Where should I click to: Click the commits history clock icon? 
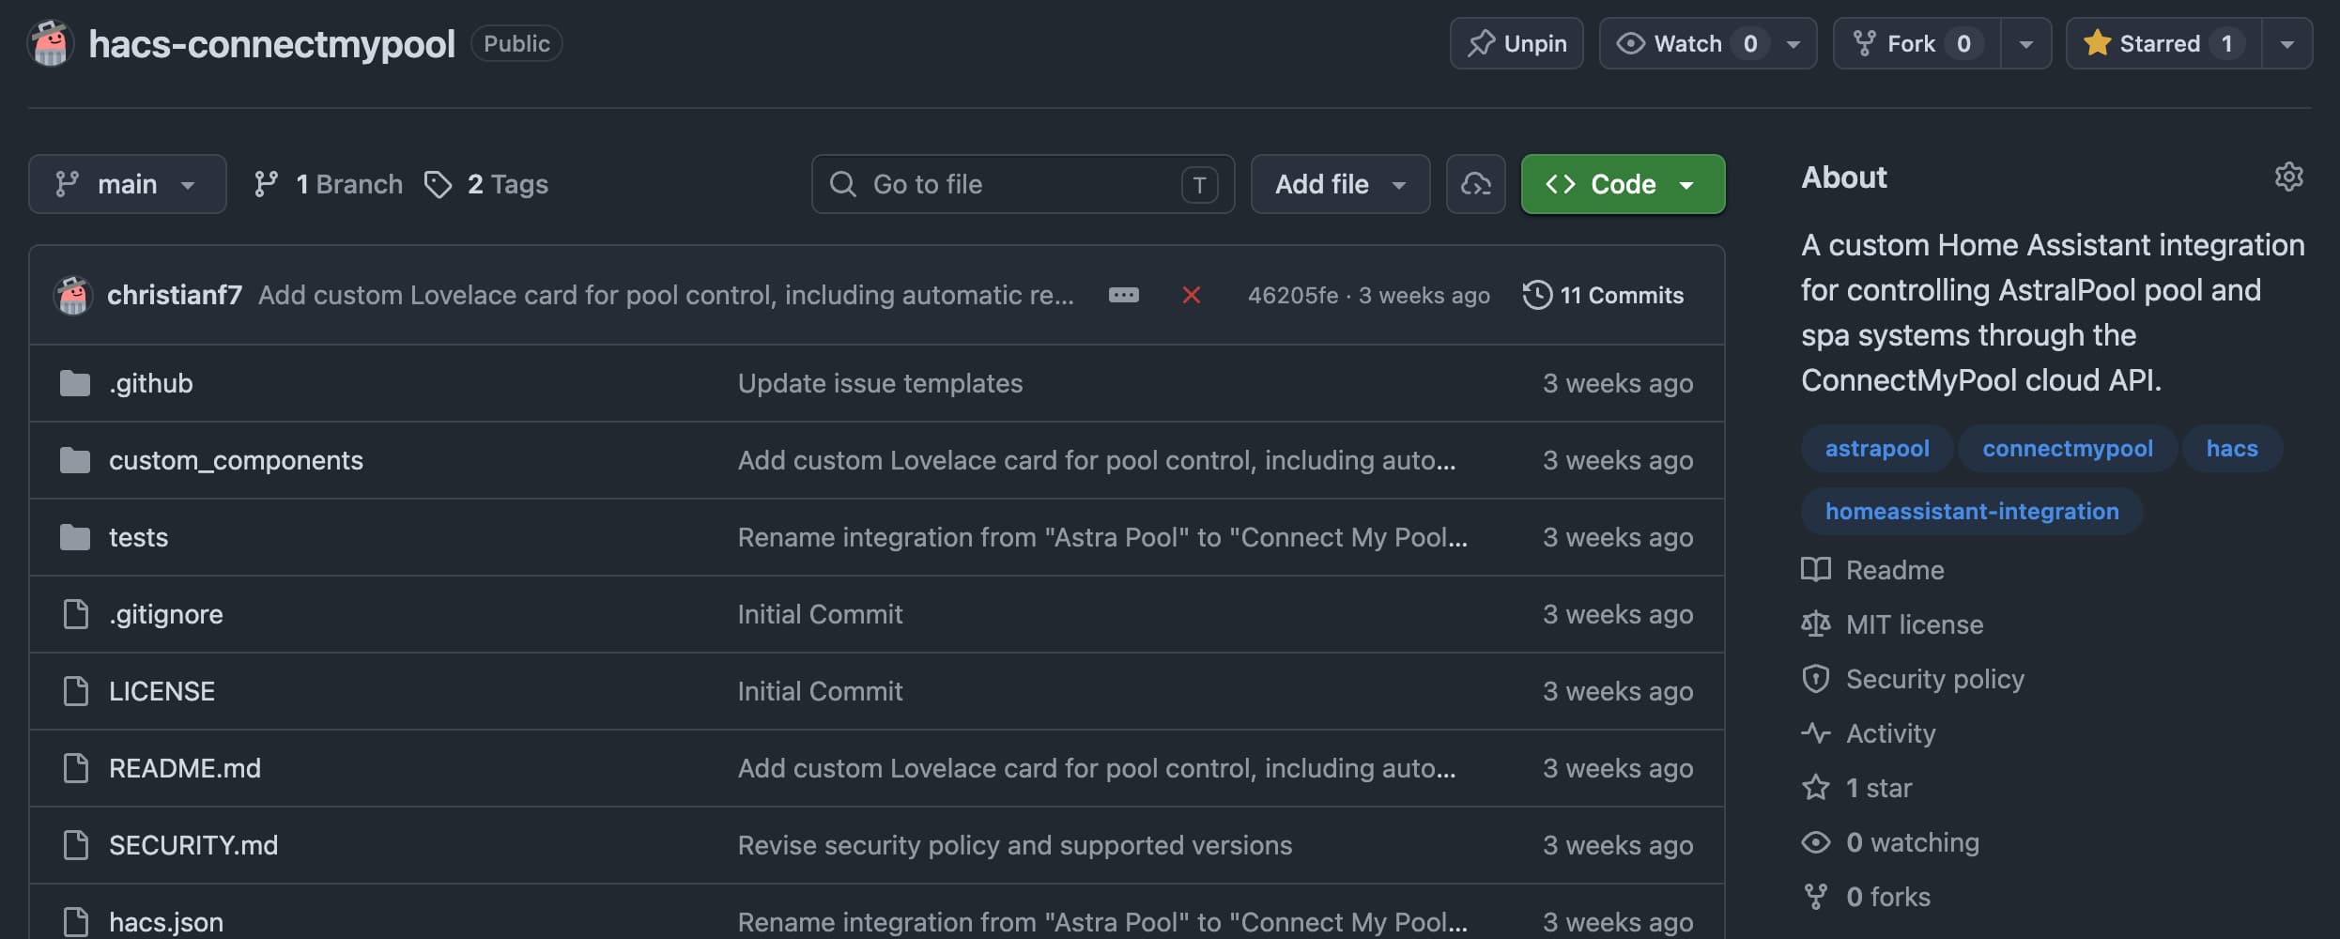[1537, 295]
